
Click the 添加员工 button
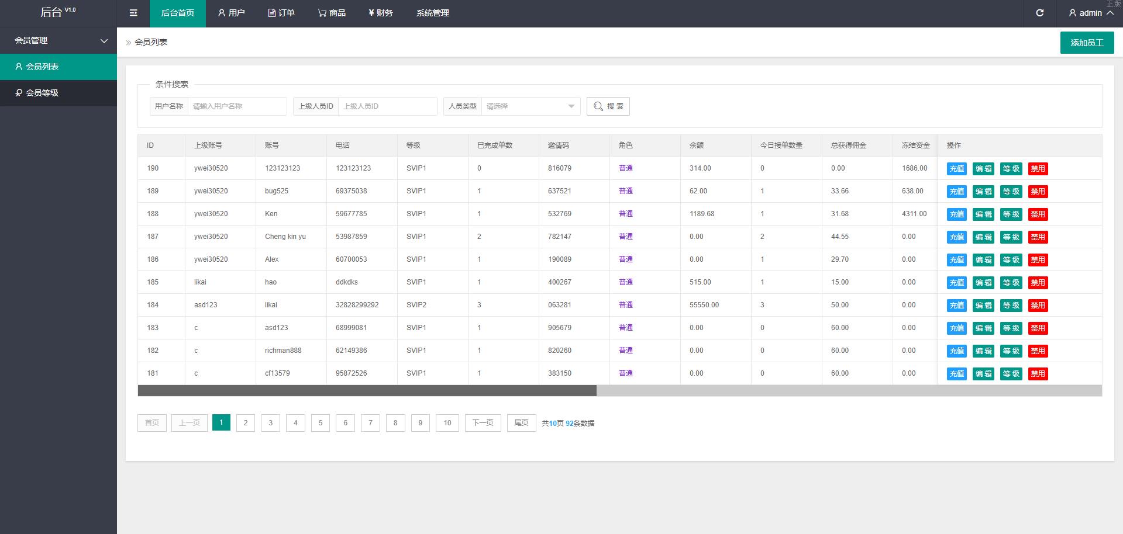[x=1087, y=43]
